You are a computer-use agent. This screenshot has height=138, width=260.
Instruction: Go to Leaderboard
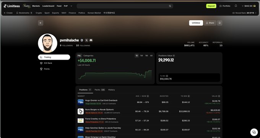pyautogui.click(x=48, y=6)
